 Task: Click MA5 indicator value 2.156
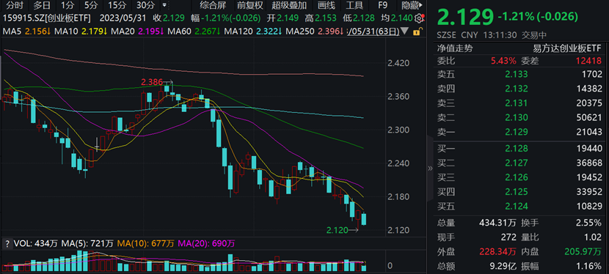[x=38, y=31]
